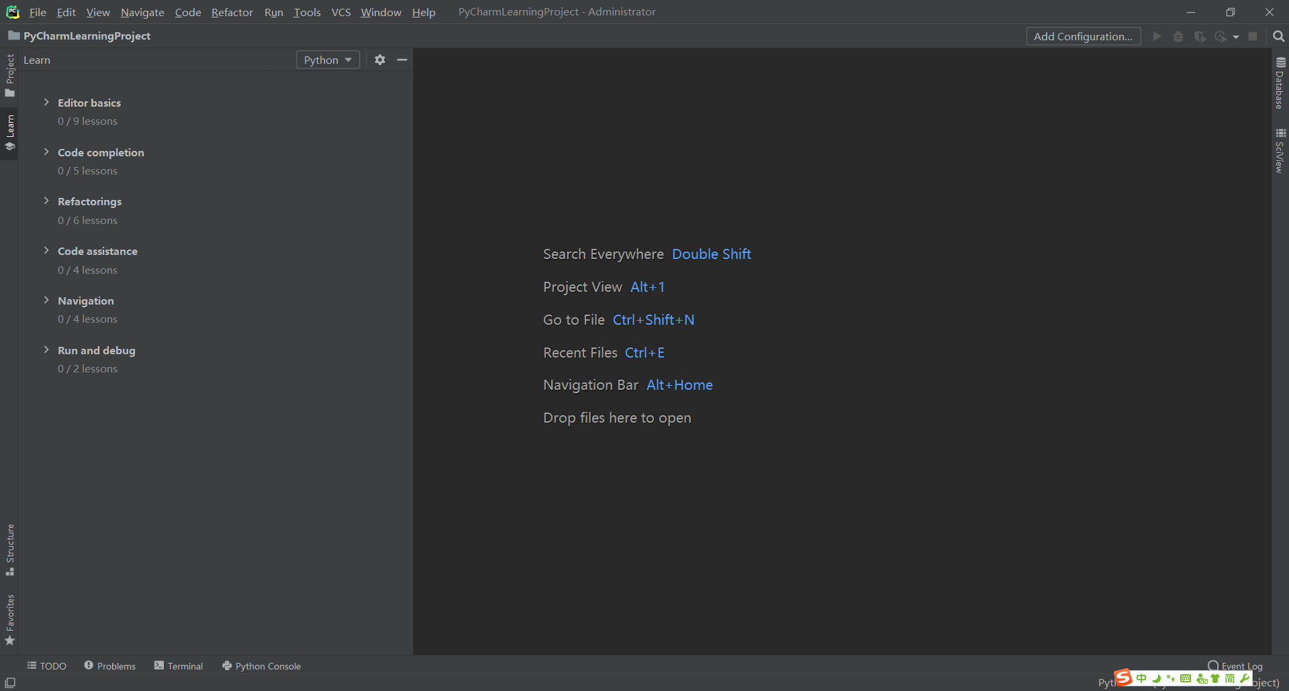The image size is (1289, 691).
Task: Click the folder icon beside PyCharmLearningProject
Action: click(13, 36)
